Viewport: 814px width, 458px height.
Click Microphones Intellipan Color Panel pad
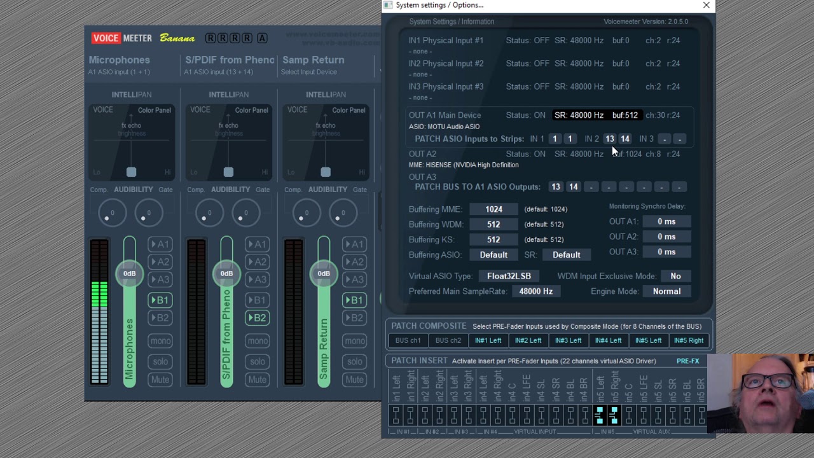click(x=132, y=141)
